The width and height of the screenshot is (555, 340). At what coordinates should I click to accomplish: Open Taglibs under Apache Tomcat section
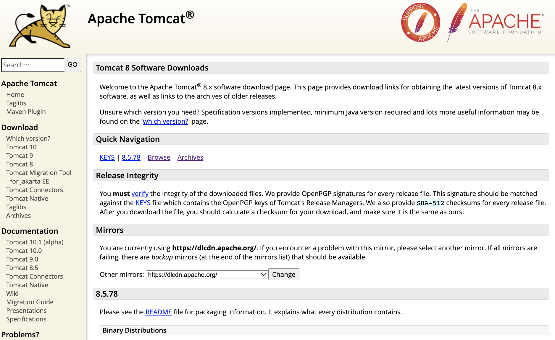16,103
